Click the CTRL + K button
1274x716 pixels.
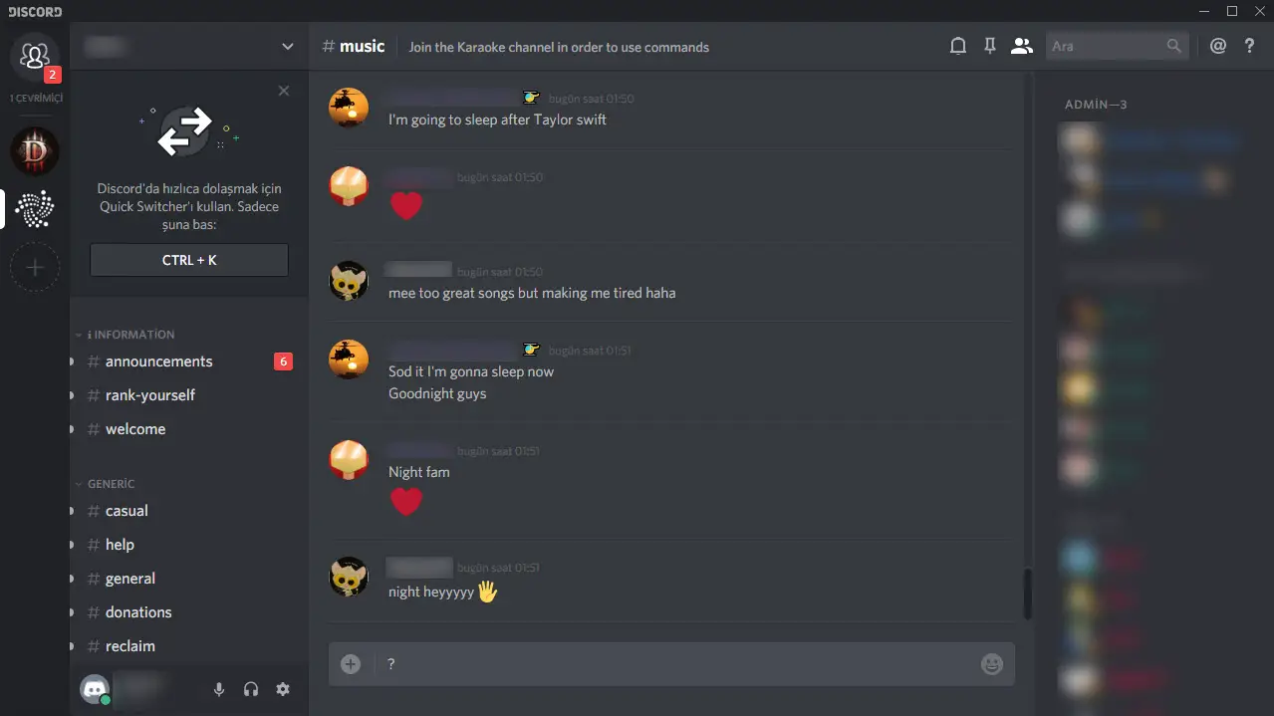click(x=189, y=260)
